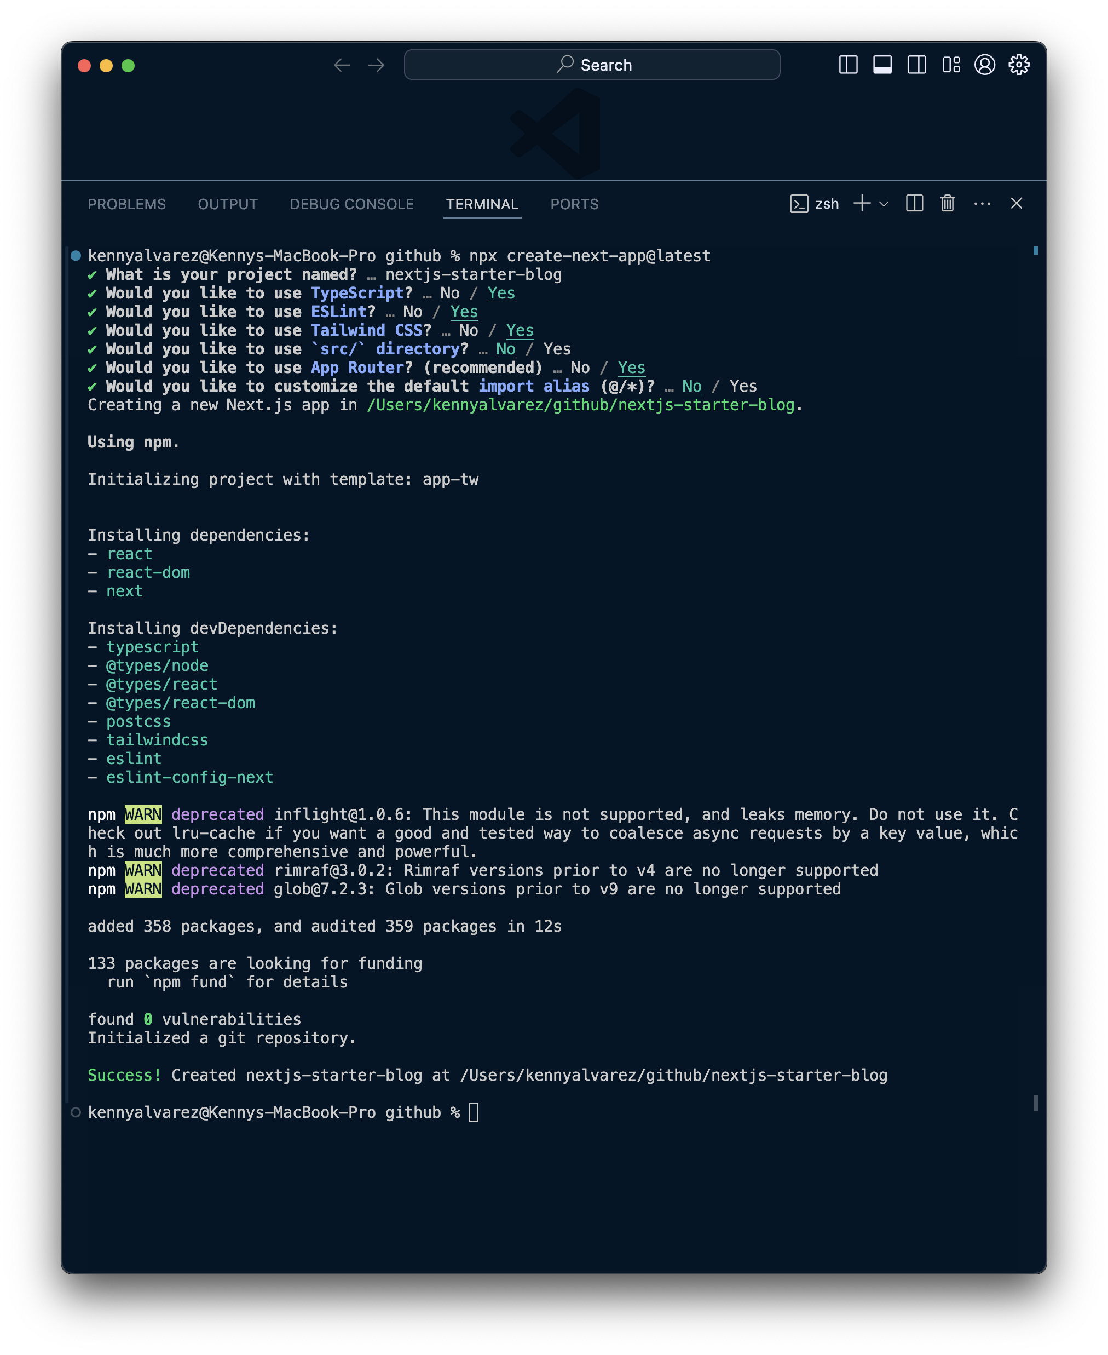The width and height of the screenshot is (1108, 1355).
Task: Toggle the secondary side bar icon
Action: (x=916, y=65)
